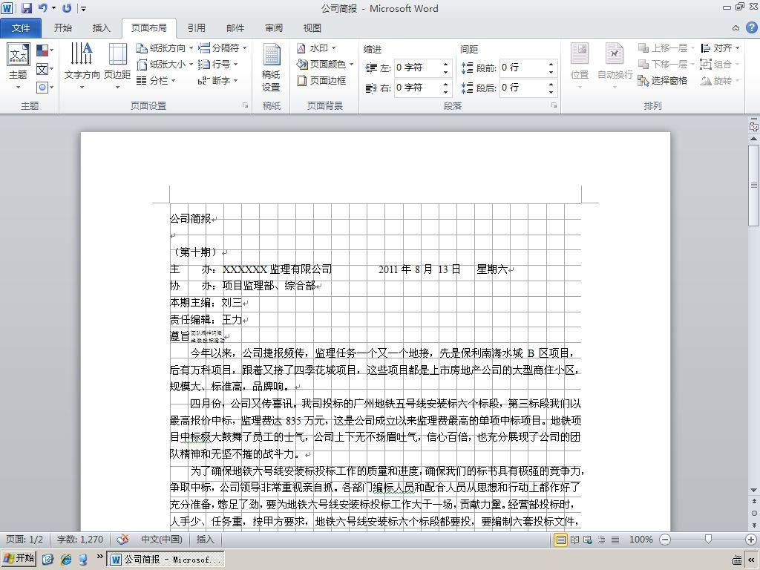Screen dimensions: 760x570
Task: Open Text Direction (文字方向) options
Action: click(x=82, y=67)
